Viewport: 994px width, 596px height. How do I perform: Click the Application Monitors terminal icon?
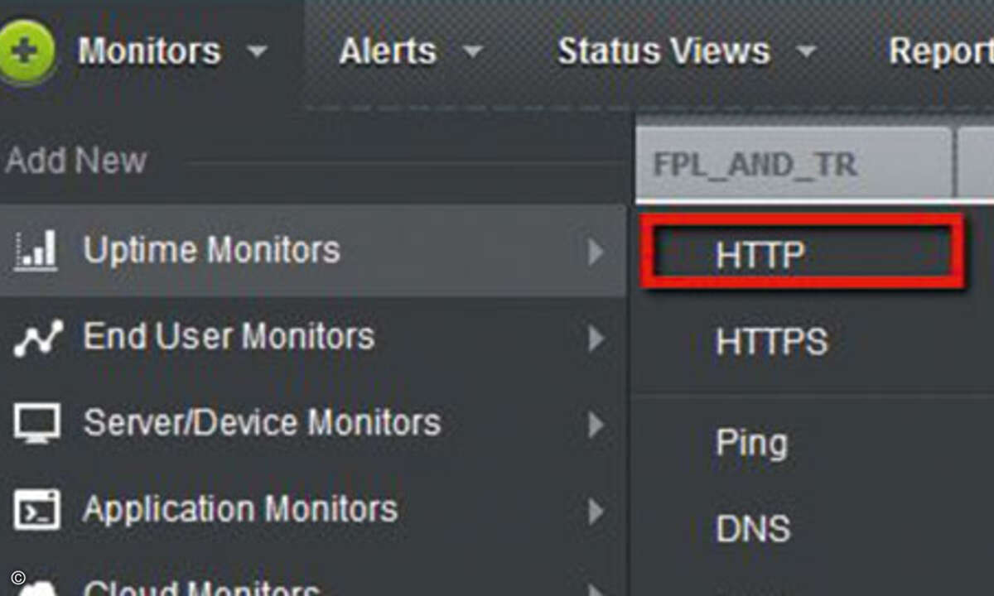point(36,510)
